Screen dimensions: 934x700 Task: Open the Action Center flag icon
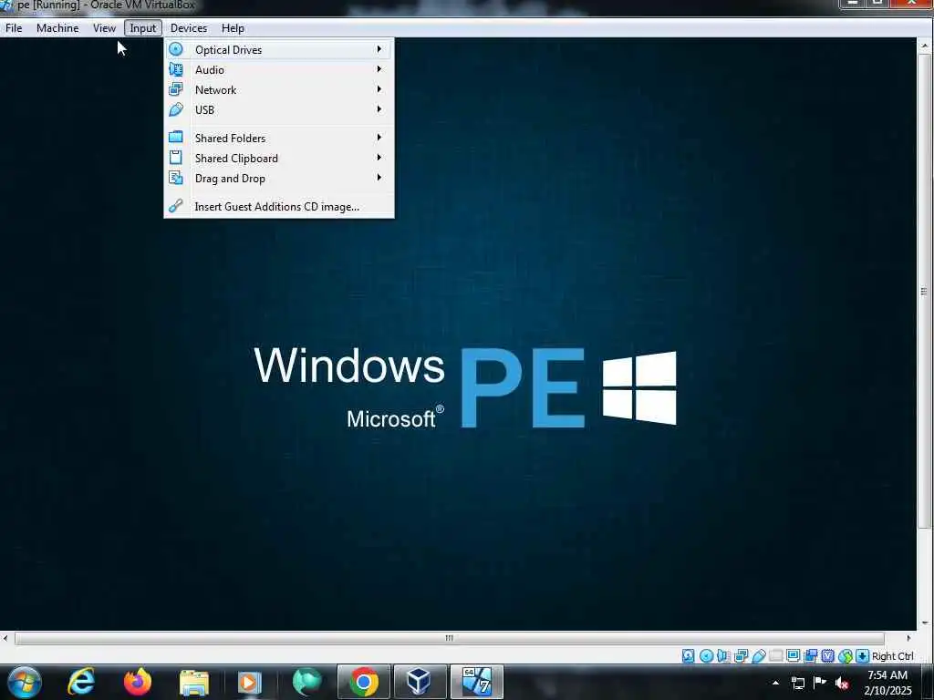[820, 683]
